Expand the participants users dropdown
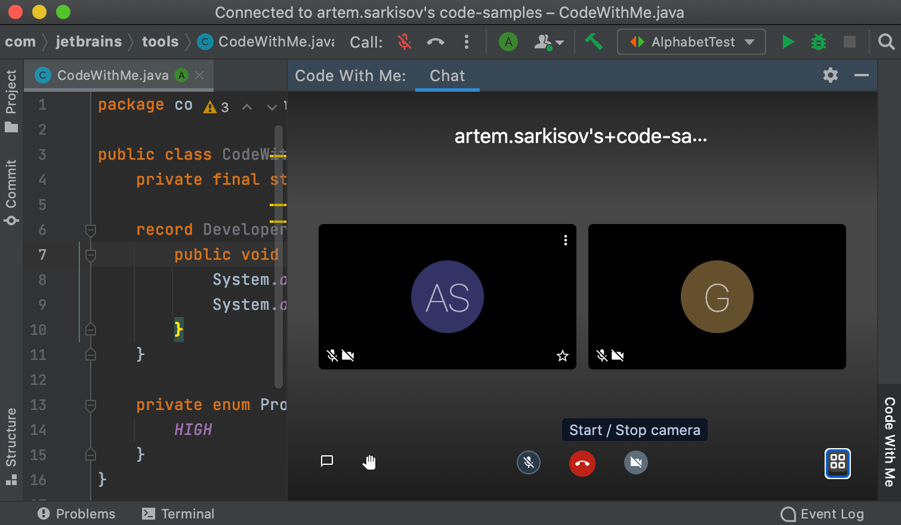This screenshot has width=901, height=525. (x=548, y=42)
